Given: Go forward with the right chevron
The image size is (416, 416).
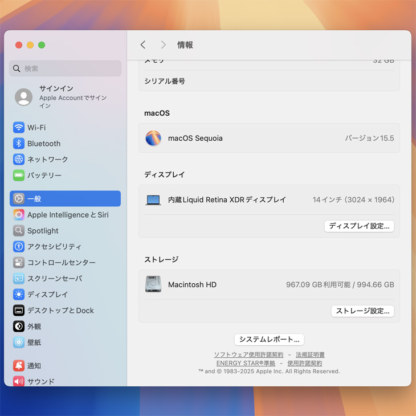Looking at the screenshot, I should coord(163,44).
